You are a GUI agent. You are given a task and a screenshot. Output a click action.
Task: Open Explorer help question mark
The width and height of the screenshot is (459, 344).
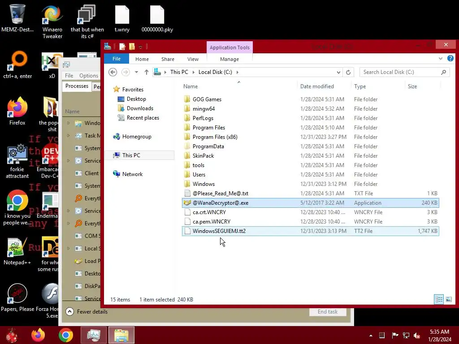tap(450, 59)
